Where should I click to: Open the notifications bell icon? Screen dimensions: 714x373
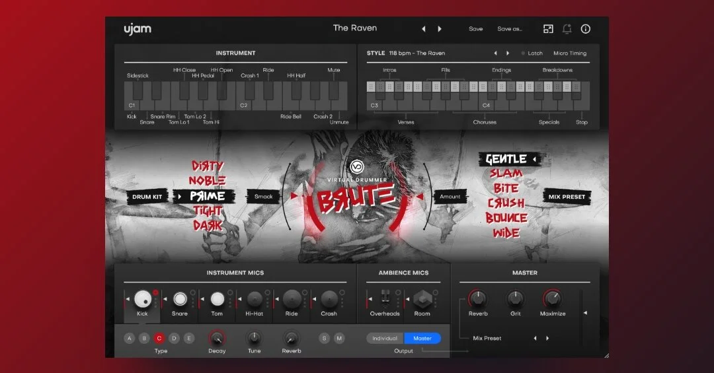[x=567, y=28]
